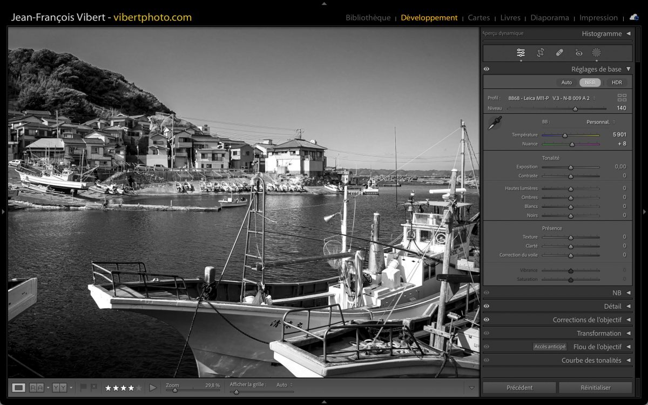Switch to the Bibliothèque module
This screenshot has height=405, width=648.
(368, 17)
